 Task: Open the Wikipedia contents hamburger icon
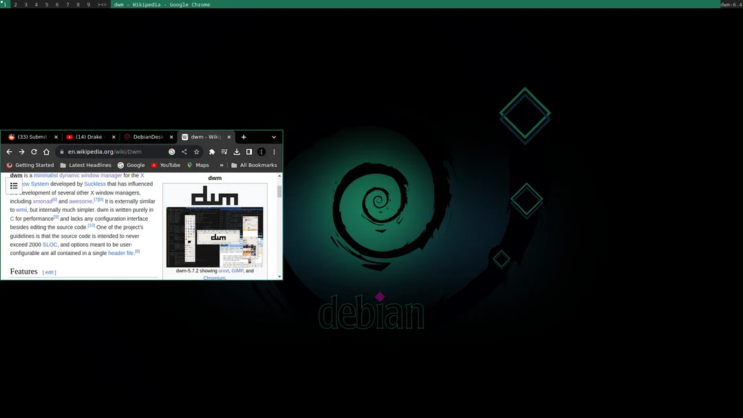(x=14, y=186)
